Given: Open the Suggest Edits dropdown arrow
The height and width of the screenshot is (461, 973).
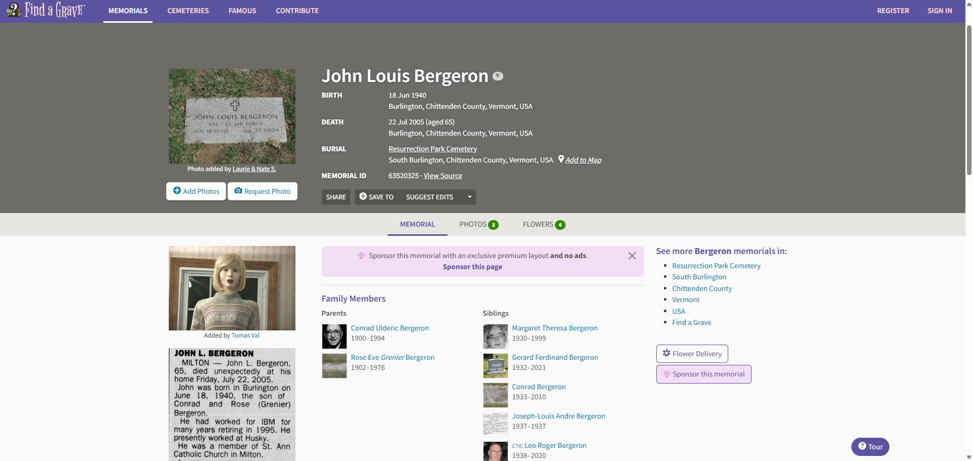Looking at the screenshot, I should click(469, 197).
